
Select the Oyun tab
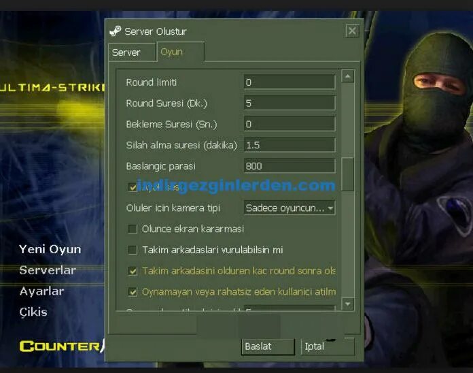(x=180, y=52)
